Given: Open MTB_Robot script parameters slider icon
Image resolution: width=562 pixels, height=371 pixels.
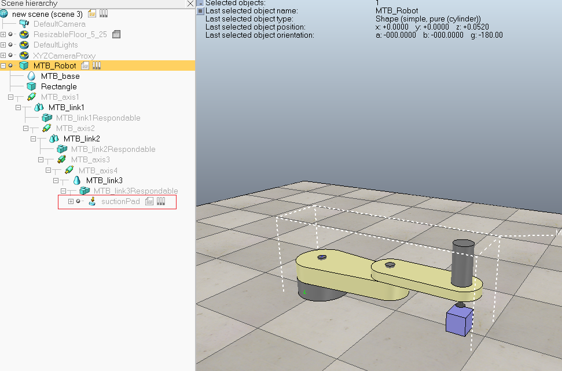Looking at the screenshot, I should coord(97,66).
